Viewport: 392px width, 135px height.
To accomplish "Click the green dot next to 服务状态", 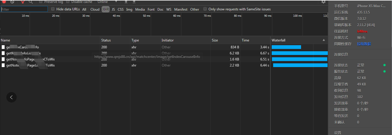I will (385, 71).
